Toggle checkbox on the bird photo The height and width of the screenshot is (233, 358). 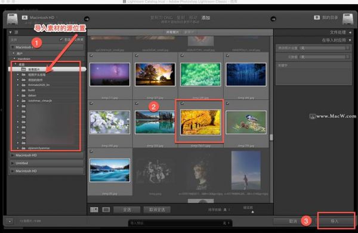tap(228, 103)
